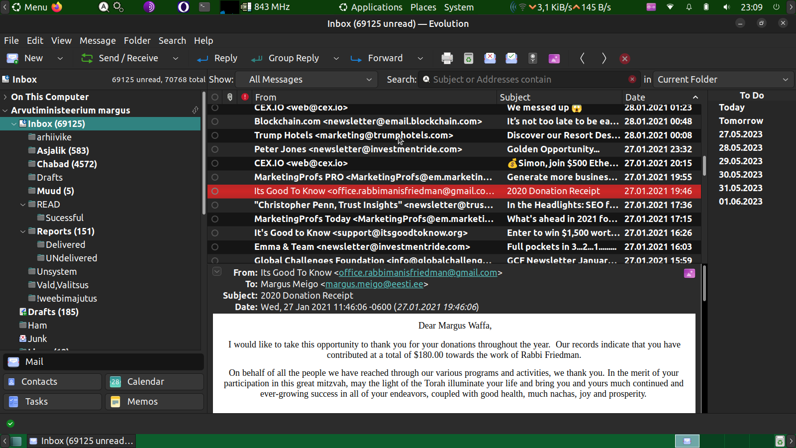Open the Message menu
Screen dimensions: 796x448
pos(98,41)
